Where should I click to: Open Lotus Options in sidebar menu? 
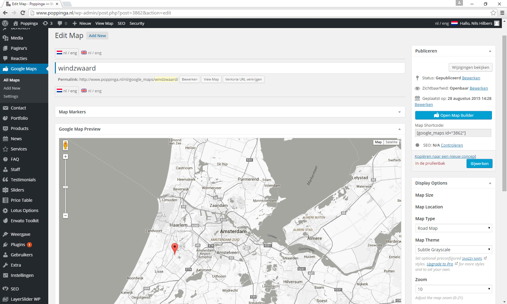(x=24, y=211)
